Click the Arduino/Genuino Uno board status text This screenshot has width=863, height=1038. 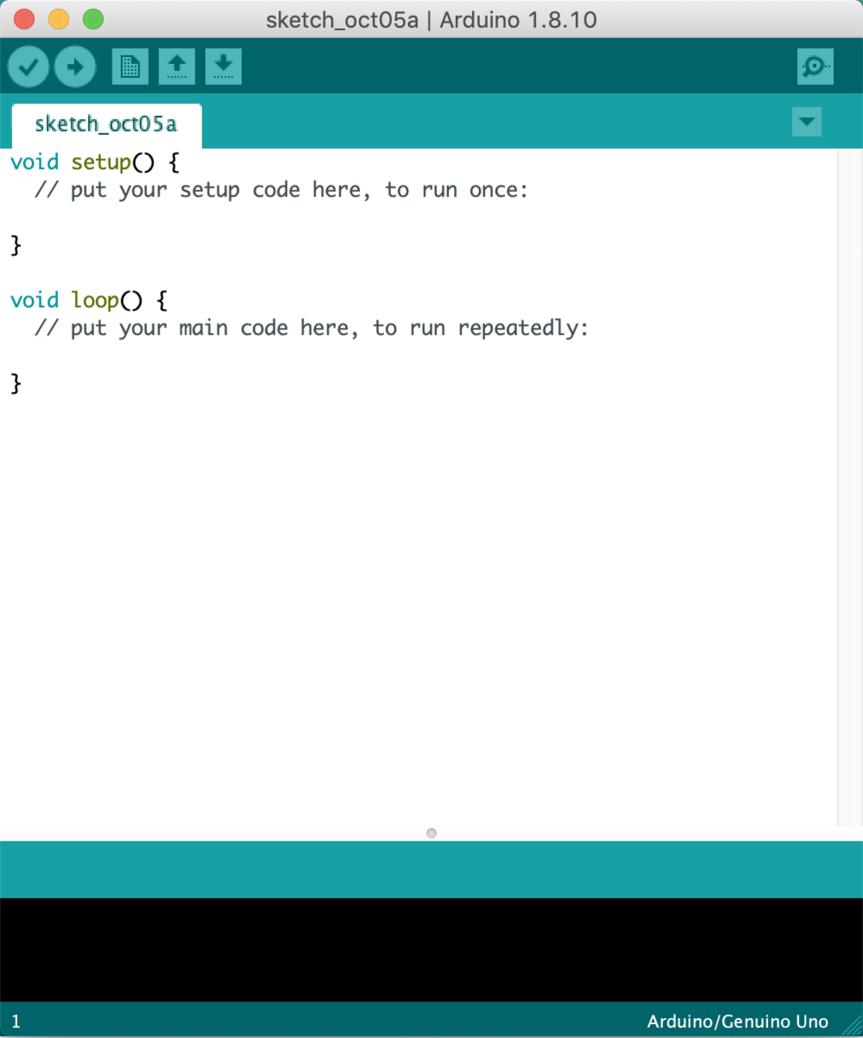point(737,1022)
